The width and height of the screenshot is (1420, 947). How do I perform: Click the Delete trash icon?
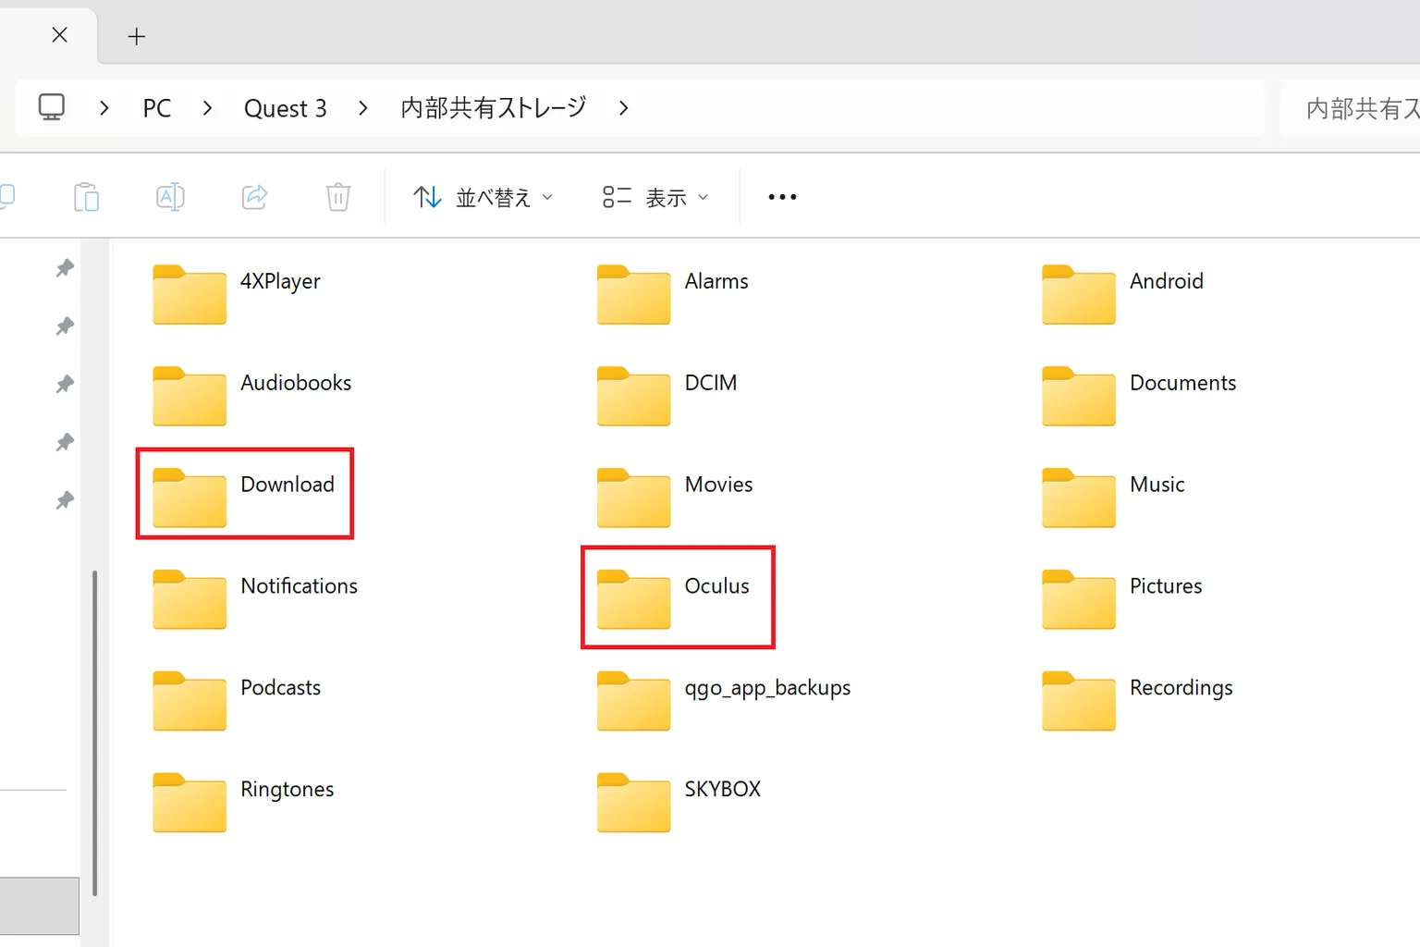coord(338,197)
